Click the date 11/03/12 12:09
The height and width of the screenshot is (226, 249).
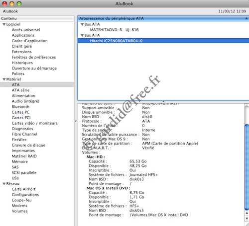[x=232, y=11]
